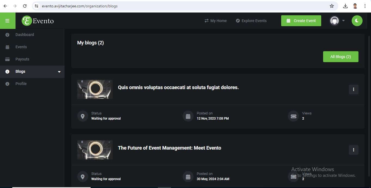
Task: Click views ticket icon of Quis omnis blog
Action: [293, 116]
